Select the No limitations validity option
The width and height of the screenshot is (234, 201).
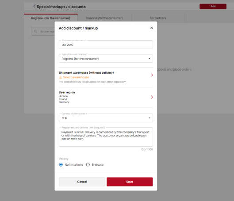click(61, 165)
